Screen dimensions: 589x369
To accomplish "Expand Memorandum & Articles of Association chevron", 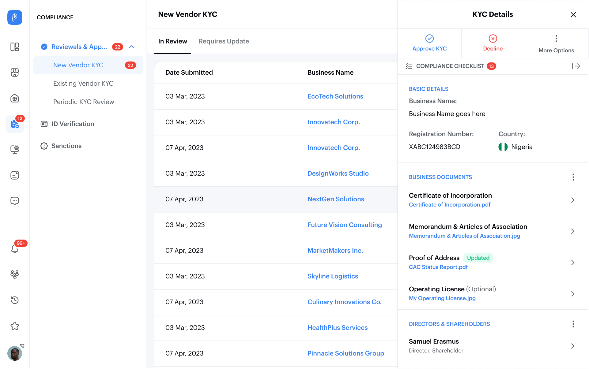I will point(572,231).
